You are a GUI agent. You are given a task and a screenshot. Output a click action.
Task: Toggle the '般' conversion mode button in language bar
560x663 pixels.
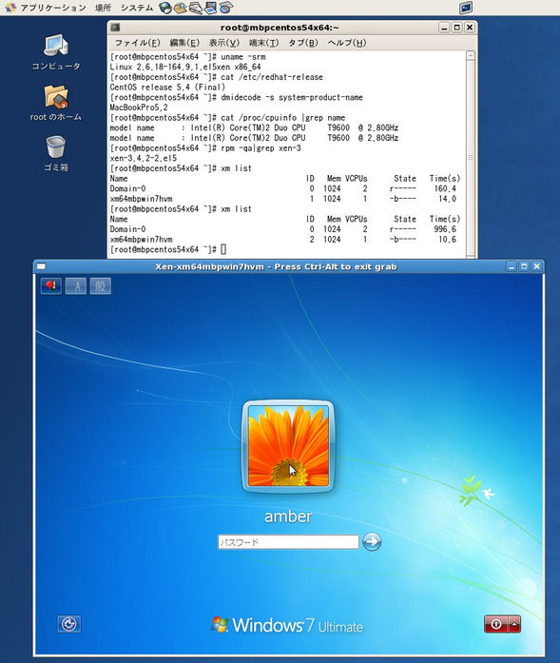pyautogui.click(x=100, y=285)
